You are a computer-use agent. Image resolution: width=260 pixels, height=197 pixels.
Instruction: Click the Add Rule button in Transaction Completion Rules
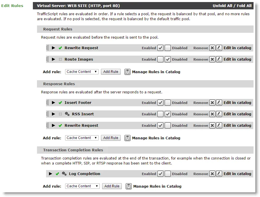pyautogui.click(x=112, y=186)
